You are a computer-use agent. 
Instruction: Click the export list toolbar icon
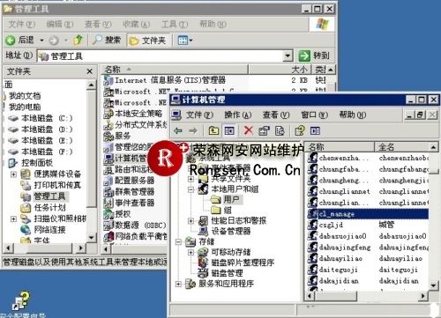click(x=280, y=130)
